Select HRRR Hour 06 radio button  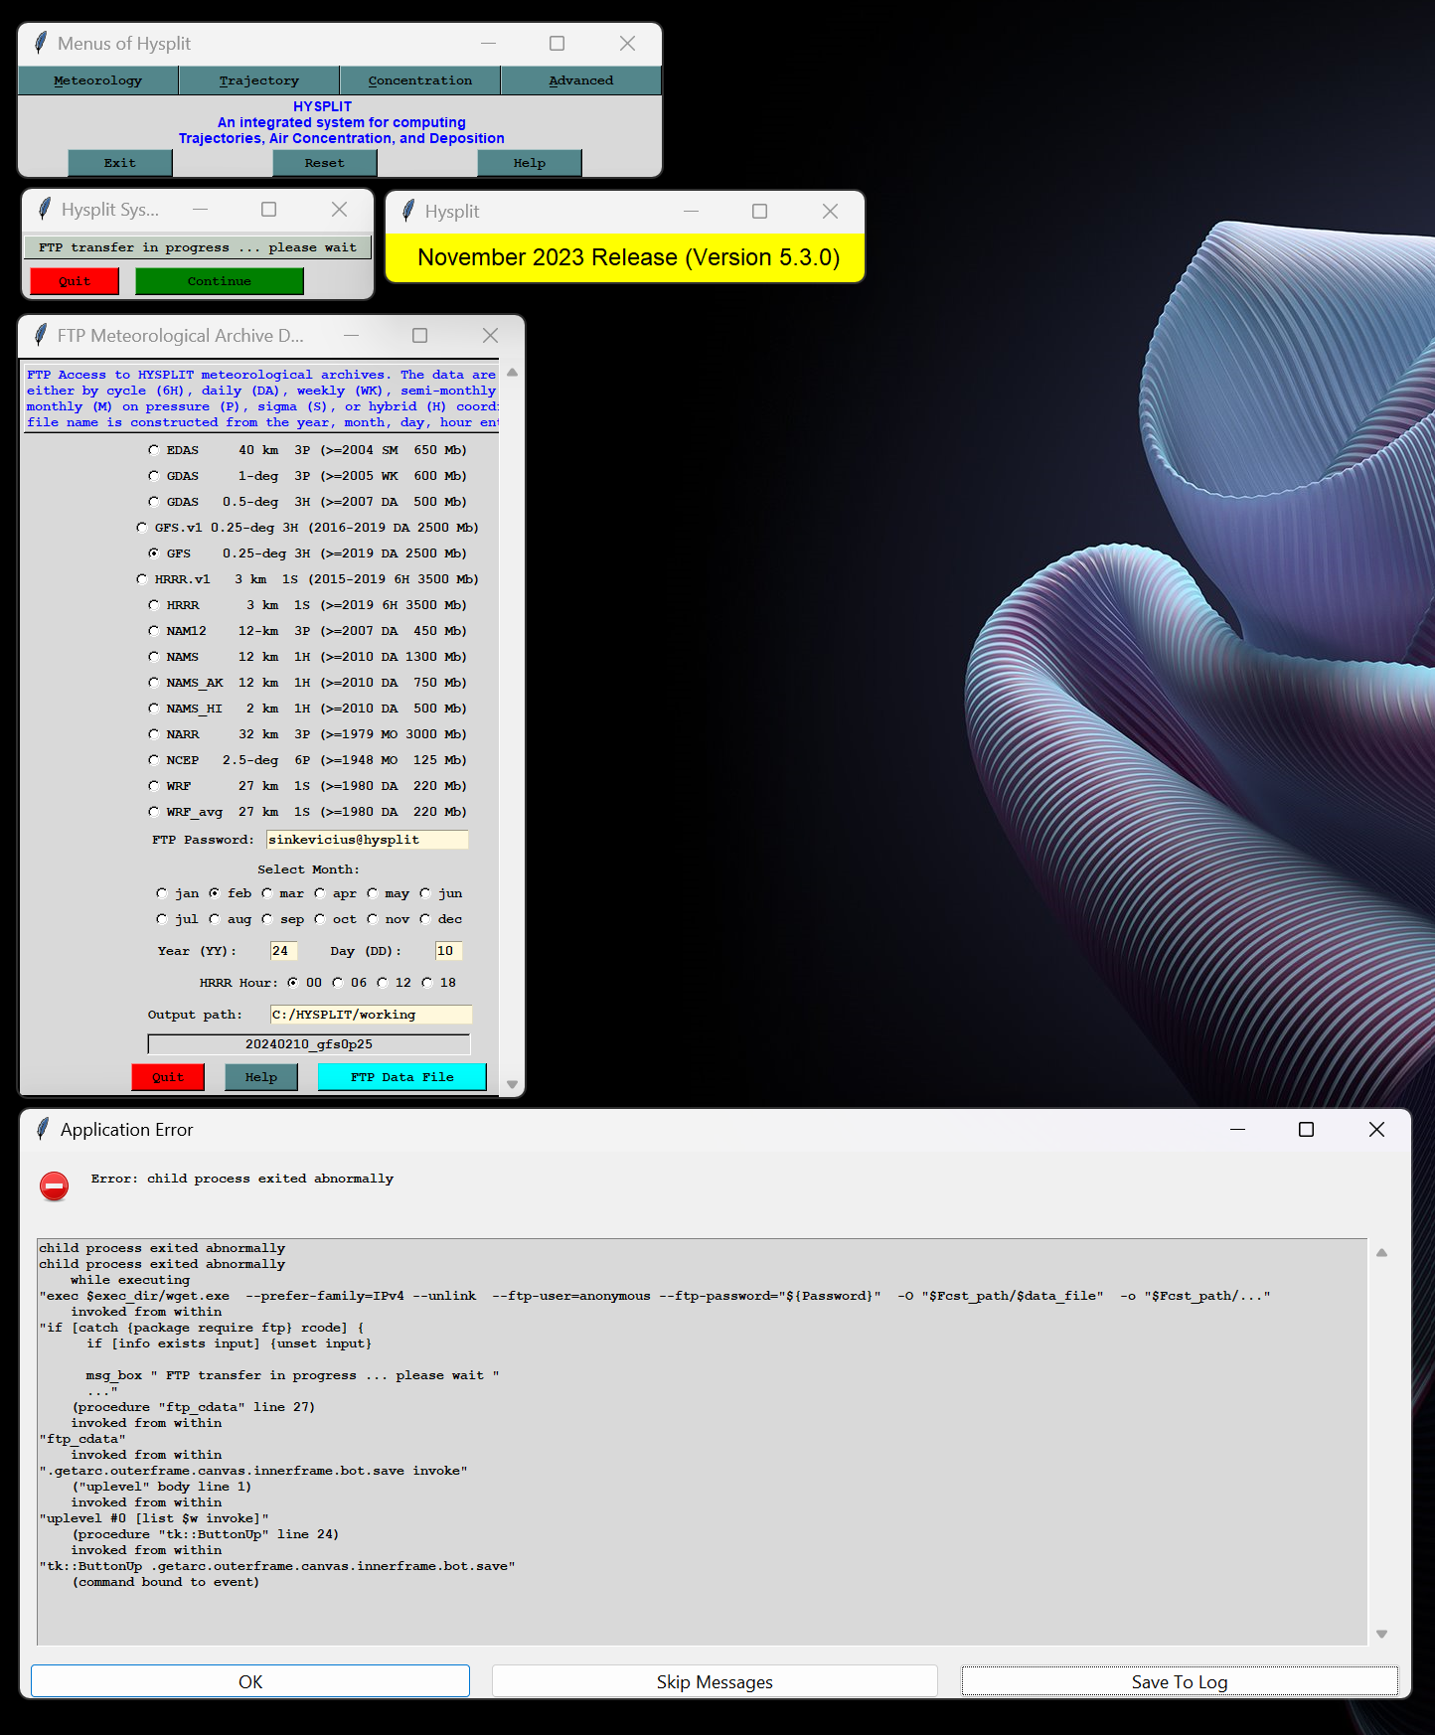338,983
